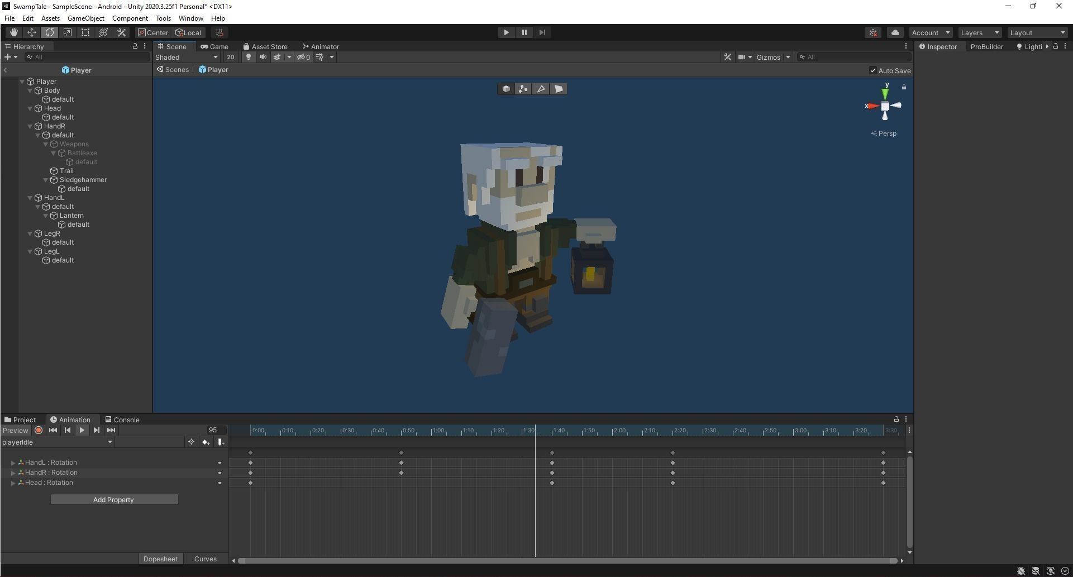This screenshot has width=1073, height=577.
Task: Go to Scenes breadcrumb
Action: pyautogui.click(x=173, y=70)
